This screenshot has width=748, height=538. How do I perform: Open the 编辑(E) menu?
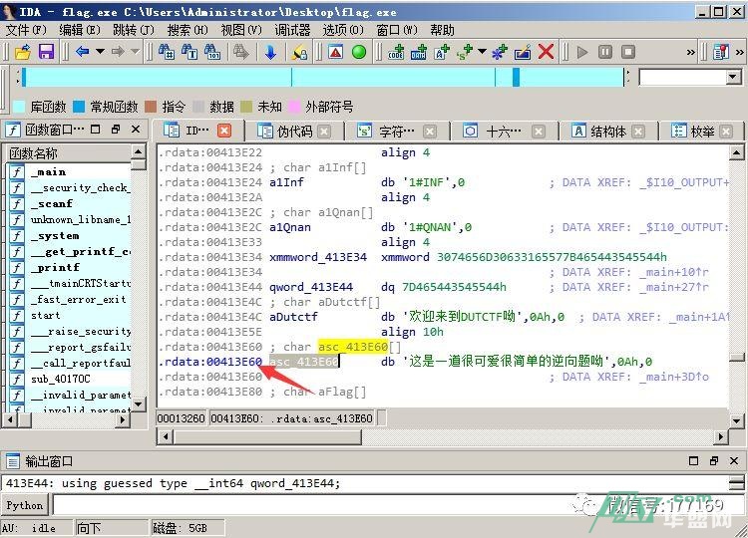pyautogui.click(x=80, y=30)
